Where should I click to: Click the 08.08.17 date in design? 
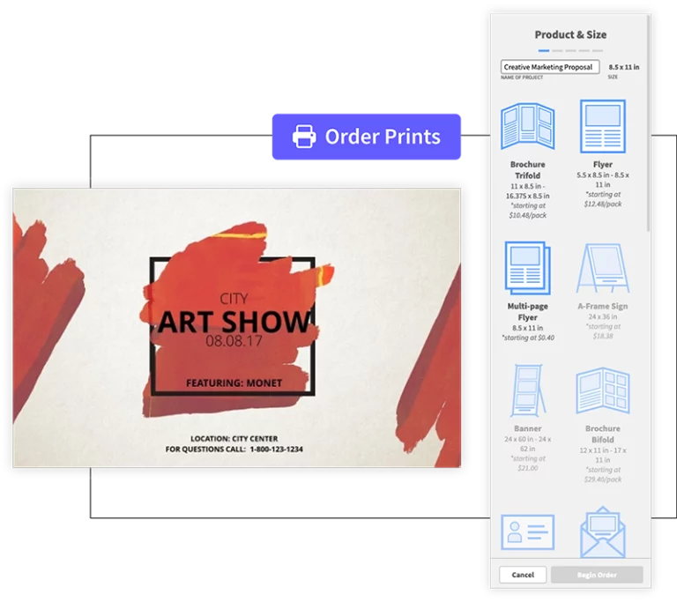pyautogui.click(x=234, y=341)
